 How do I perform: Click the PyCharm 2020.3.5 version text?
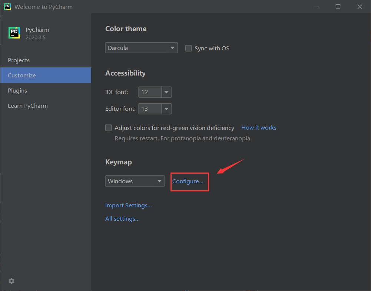pos(36,37)
